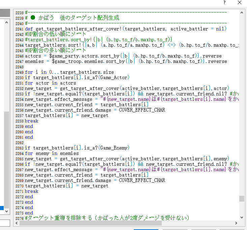Click the end keyword on line 2275
The width and height of the screenshot is (247, 230).
(x=29, y=213)
